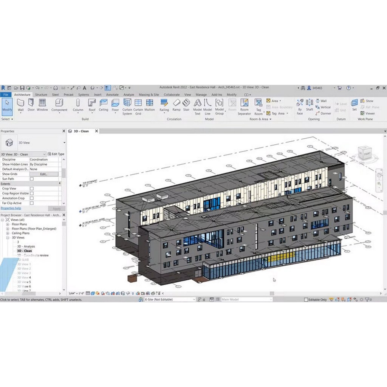Expand the Floor Plans tree node
This screenshot has height=387, width=387.
(8, 224)
